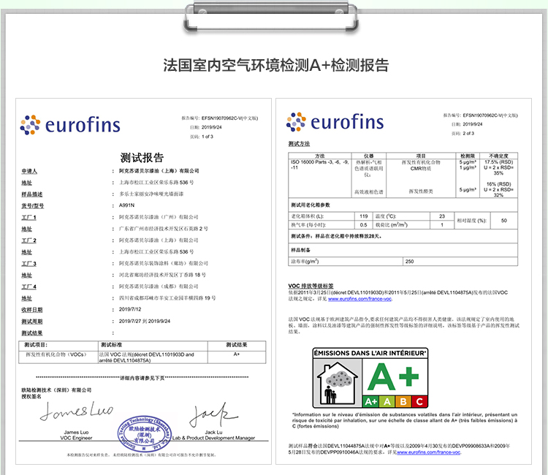Select the red C scale segment
548x475 pixels.
[x=419, y=401]
